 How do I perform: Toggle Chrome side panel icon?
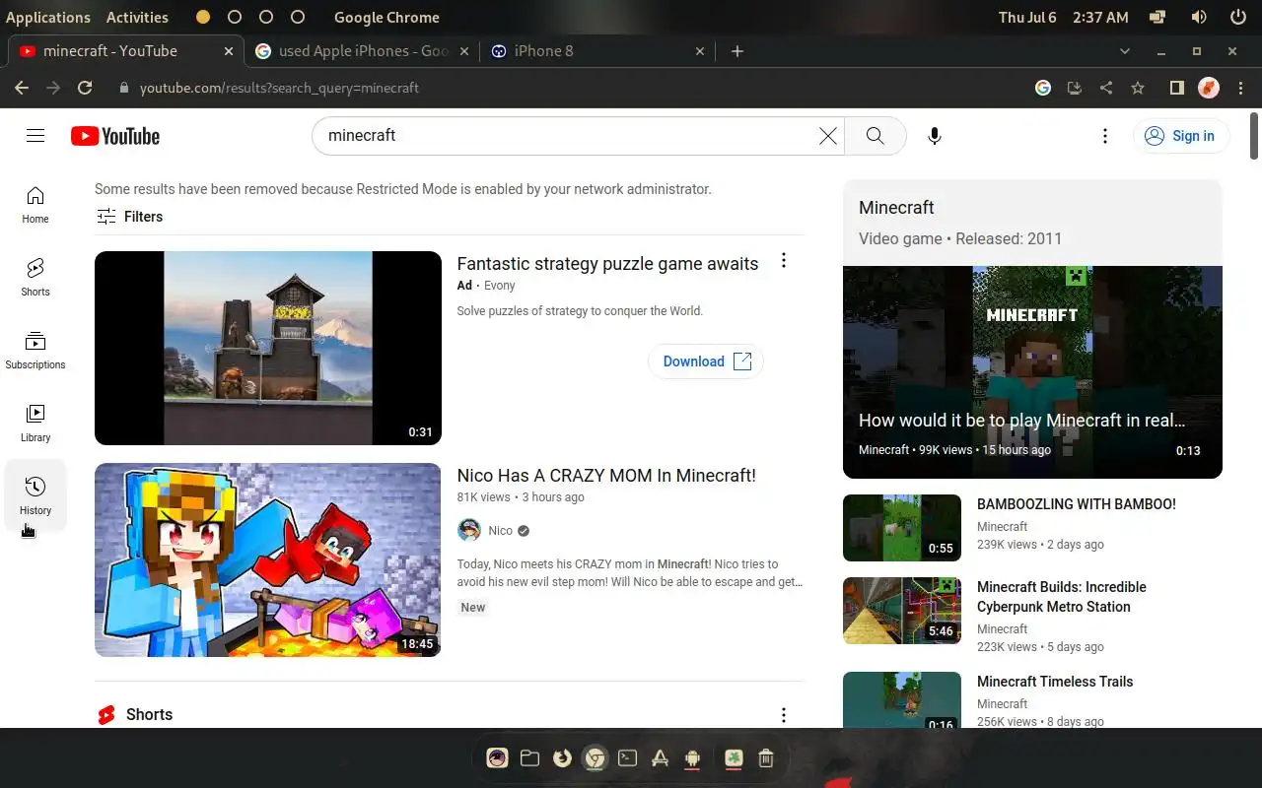[1176, 88]
